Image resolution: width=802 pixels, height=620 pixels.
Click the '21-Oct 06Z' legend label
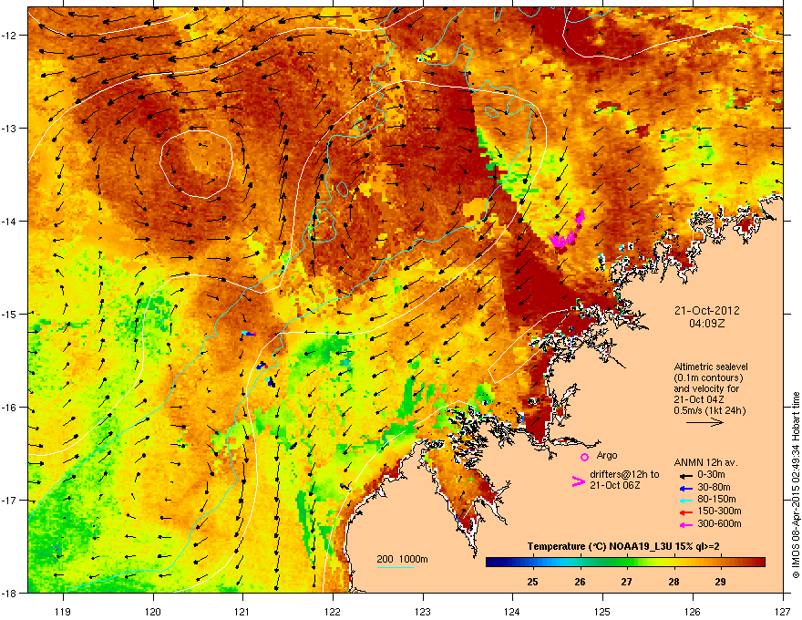615,485
